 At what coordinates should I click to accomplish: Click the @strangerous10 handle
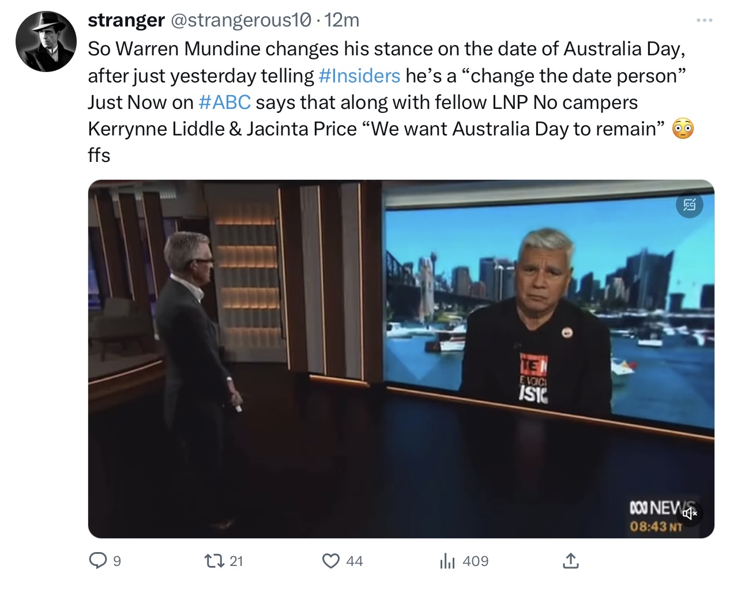click(240, 20)
